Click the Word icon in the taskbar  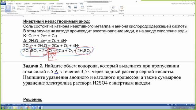click(x=40, y=108)
